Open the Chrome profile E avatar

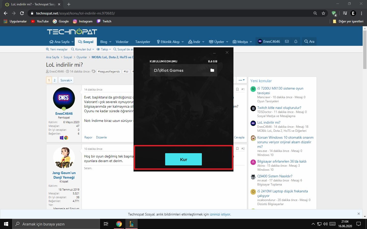(353, 13)
